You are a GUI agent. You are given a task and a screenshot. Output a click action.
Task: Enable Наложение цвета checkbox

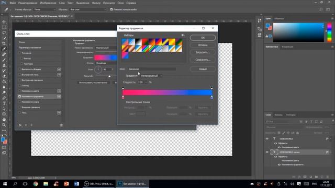20,91
